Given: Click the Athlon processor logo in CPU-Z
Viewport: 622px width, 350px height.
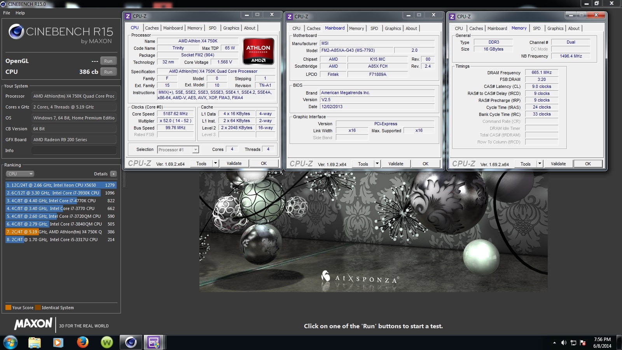Looking at the screenshot, I should point(258,51).
